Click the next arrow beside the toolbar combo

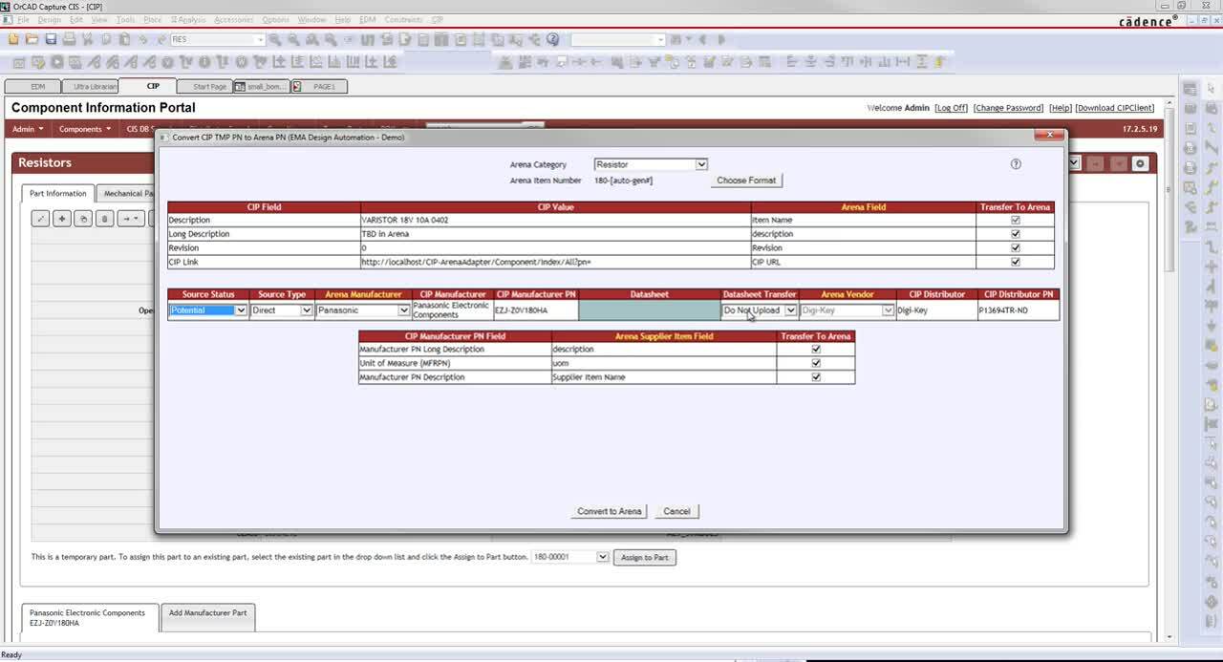click(x=721, y=39)
